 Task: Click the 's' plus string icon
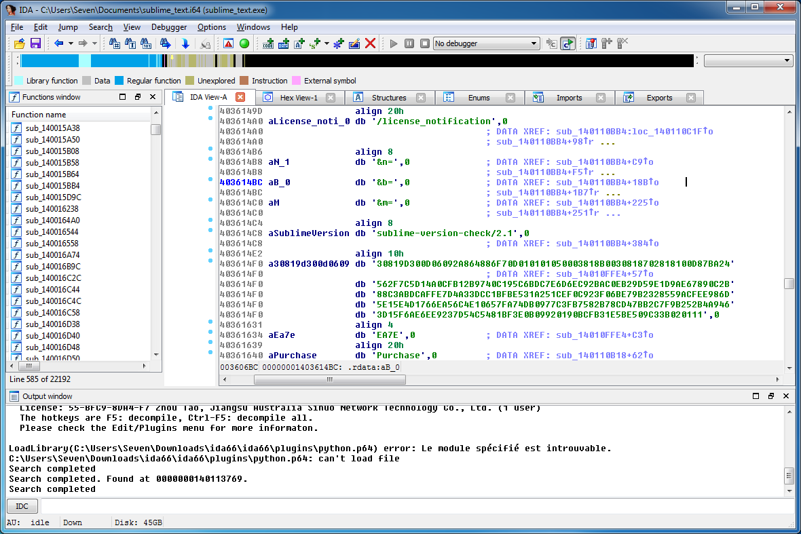pos(316,43)
